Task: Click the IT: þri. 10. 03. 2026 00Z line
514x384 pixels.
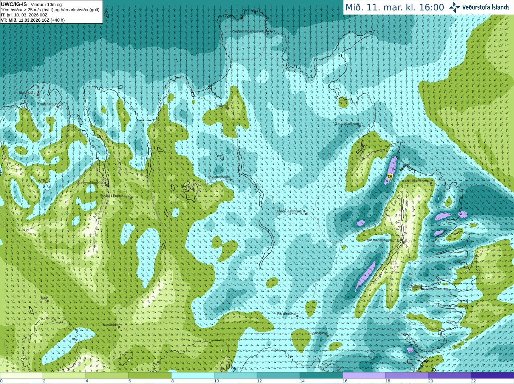Action: [x=24, y=15]
